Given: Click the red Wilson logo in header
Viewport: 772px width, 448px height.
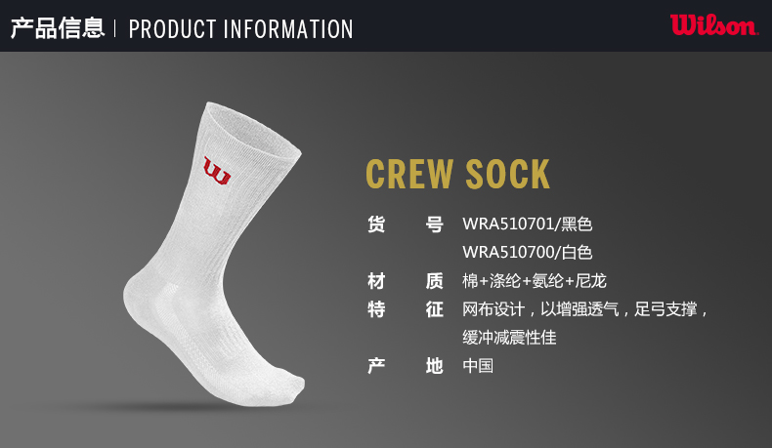Looking at the screenshot, I should tap(713, 25).
